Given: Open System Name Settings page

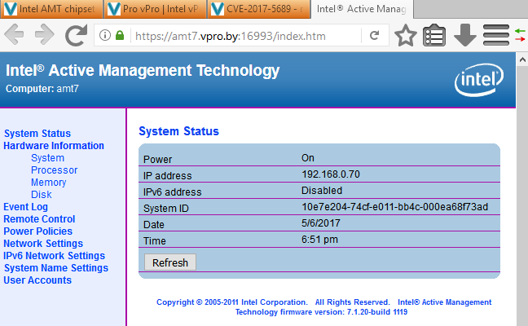Looking at the screenshot, I should click(56, 268).
